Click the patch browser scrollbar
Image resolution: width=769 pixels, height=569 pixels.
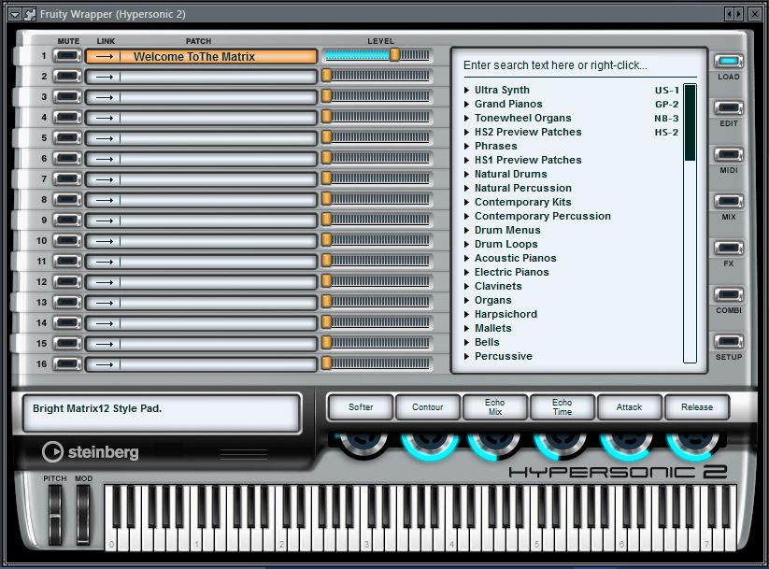(690, 223)
